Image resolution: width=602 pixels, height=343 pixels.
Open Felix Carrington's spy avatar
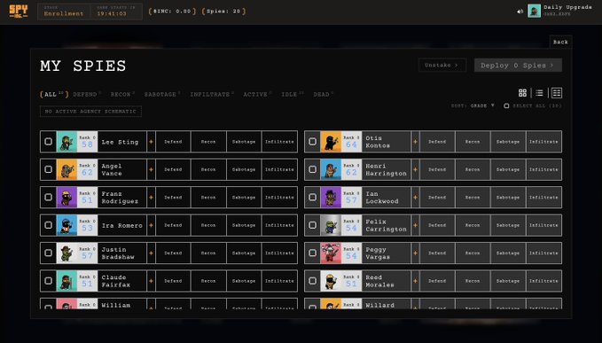[x=331, y=225]
